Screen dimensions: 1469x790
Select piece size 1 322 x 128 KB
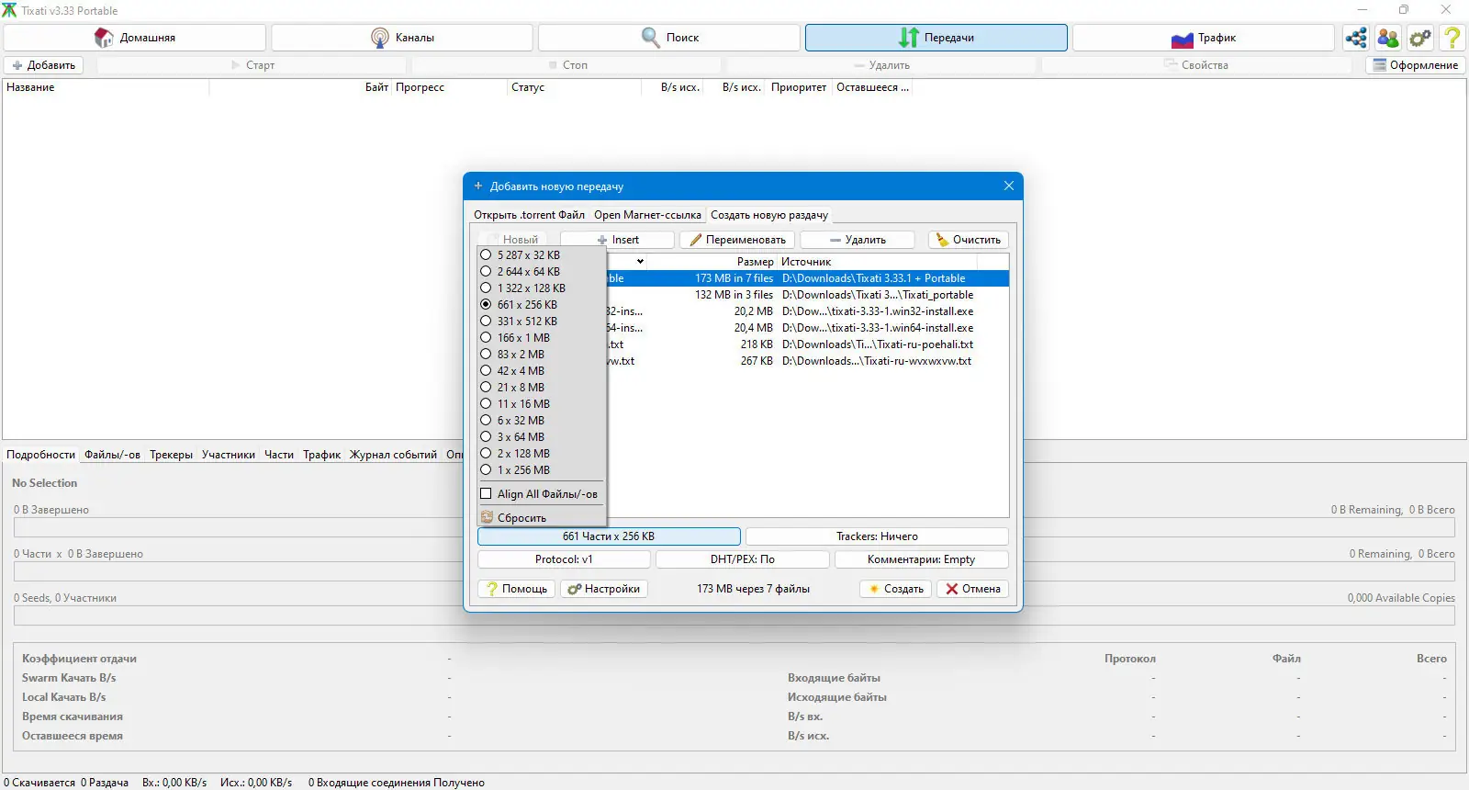click(542, 288)
